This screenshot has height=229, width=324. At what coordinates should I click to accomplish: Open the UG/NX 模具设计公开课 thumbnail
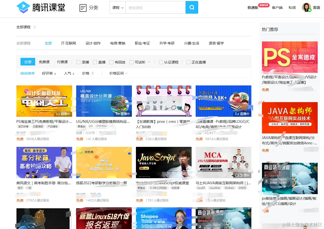point(104,101)
